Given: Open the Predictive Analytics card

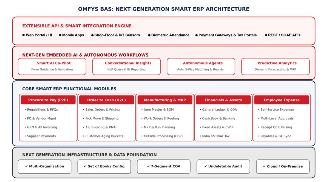Looking at the screenshot, I should coord(275,66).
